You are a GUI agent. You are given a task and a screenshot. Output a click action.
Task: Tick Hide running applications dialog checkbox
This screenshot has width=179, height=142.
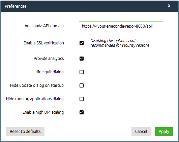pos(82,99)
